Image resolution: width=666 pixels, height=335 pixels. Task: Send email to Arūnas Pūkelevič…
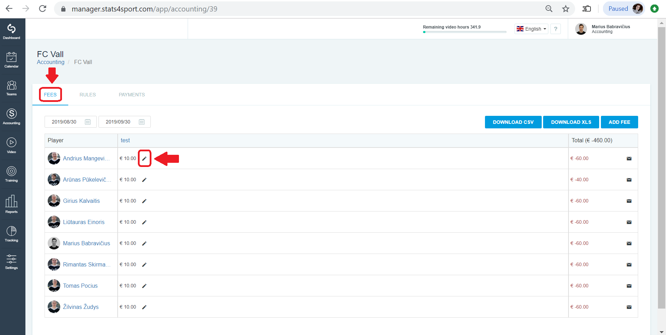pyautogui.click(x=629, y=180)
